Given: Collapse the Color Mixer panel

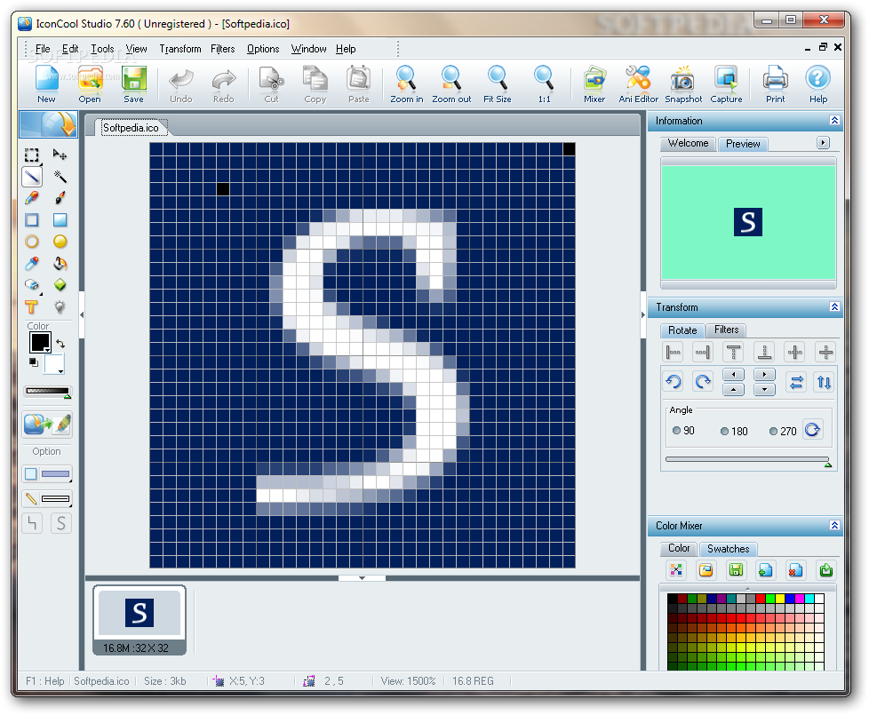Looking at the screenshot, I should coord(833,525).
